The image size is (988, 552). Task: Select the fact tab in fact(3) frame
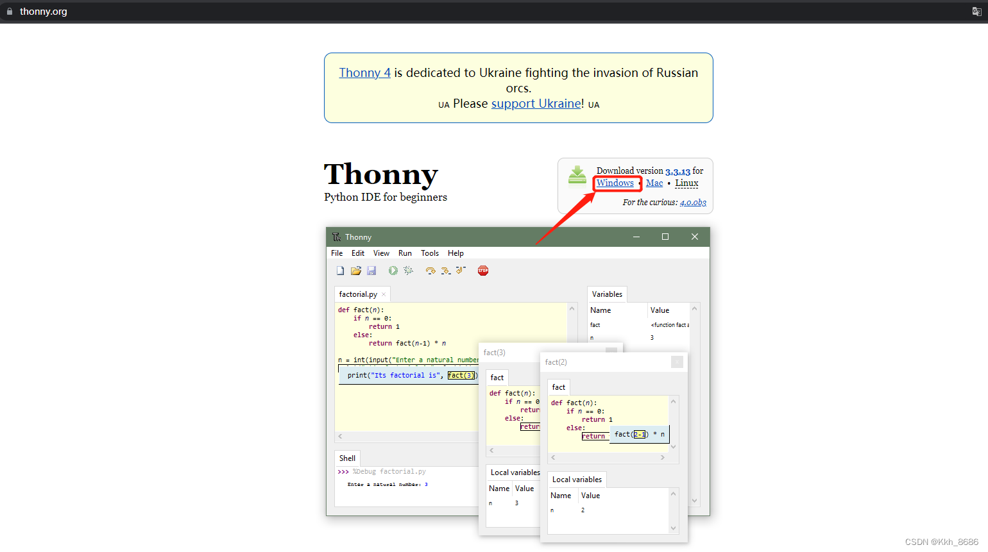point(497,378)
